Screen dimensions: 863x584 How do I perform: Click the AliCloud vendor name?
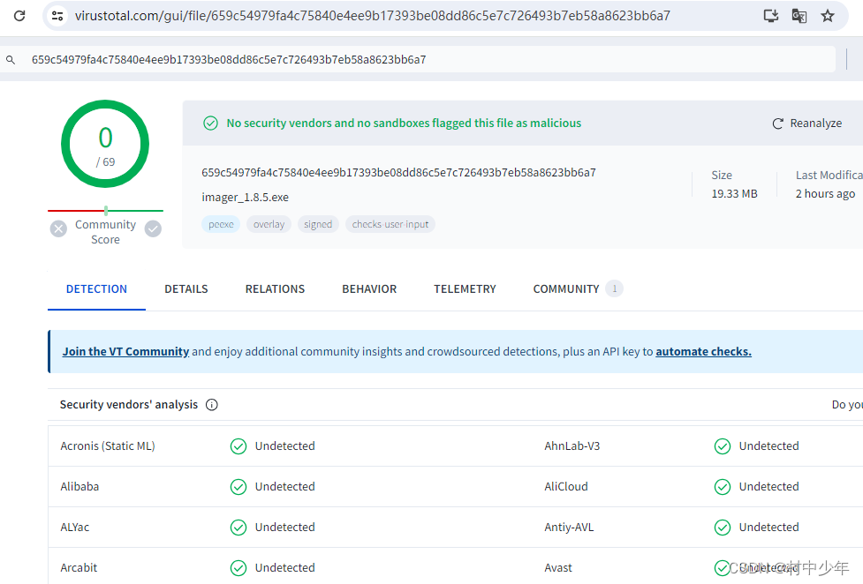[566, 487]
